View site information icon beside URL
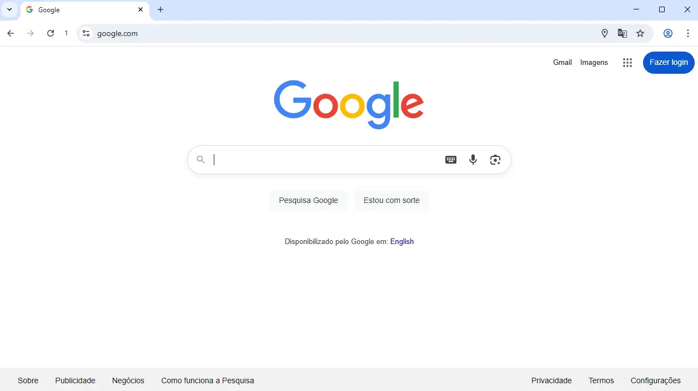Viewport: 698px width, 391px height. click(86, 33)
